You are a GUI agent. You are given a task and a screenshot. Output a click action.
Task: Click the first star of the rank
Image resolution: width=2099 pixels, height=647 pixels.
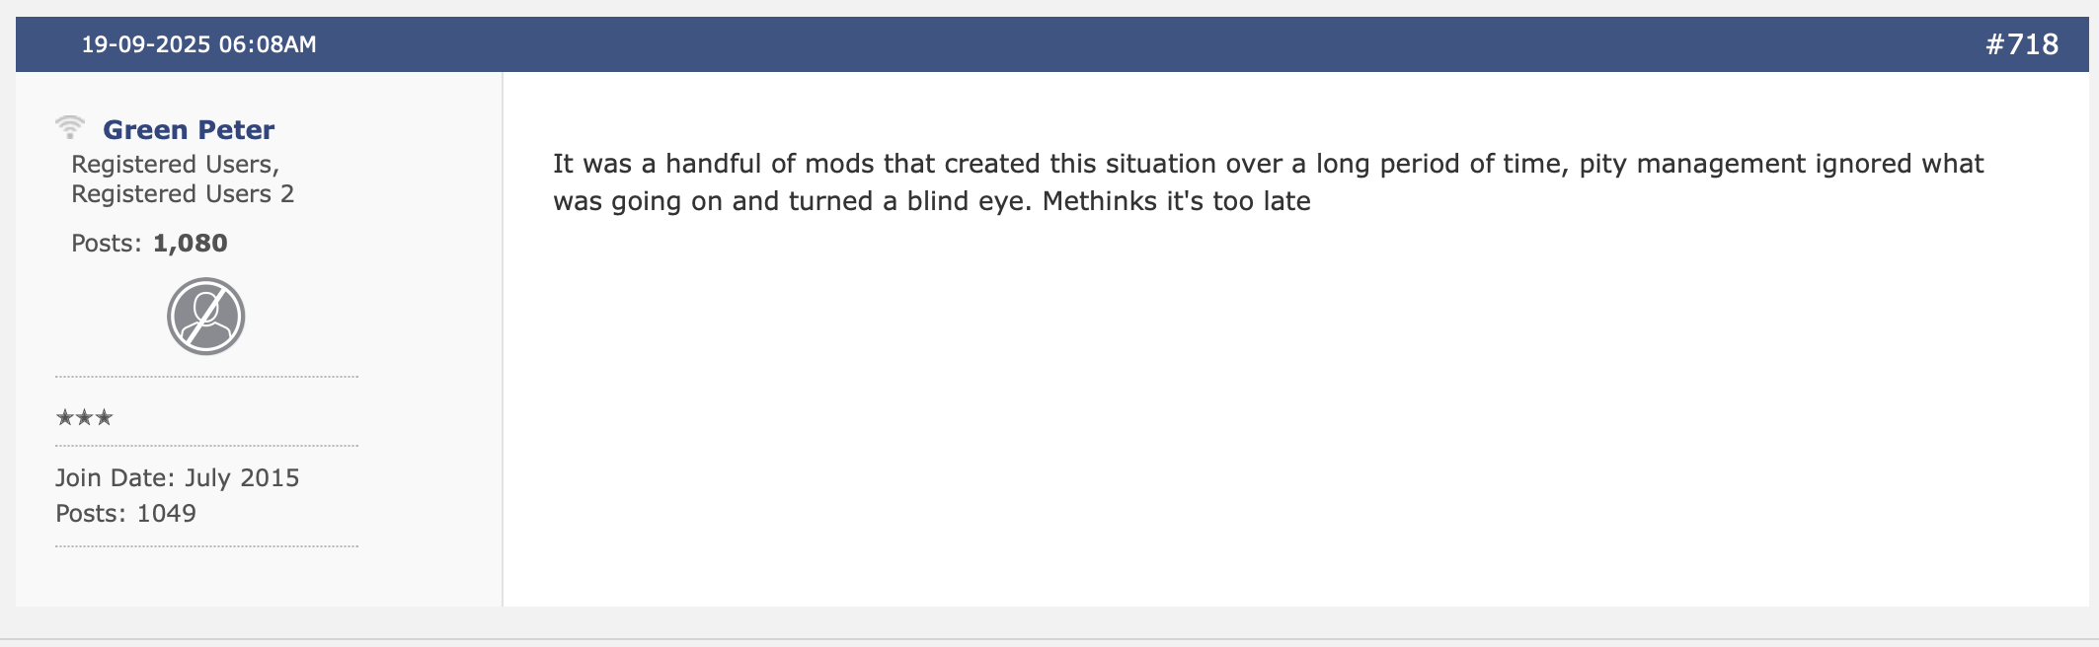[65, 417]
